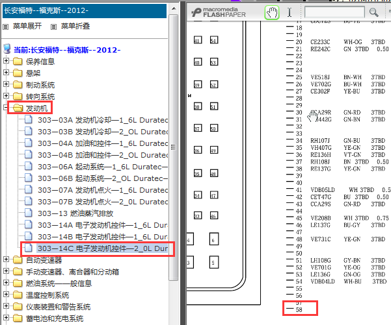Open document 303—06A 起动系统—1_6L

coord(103,167)
